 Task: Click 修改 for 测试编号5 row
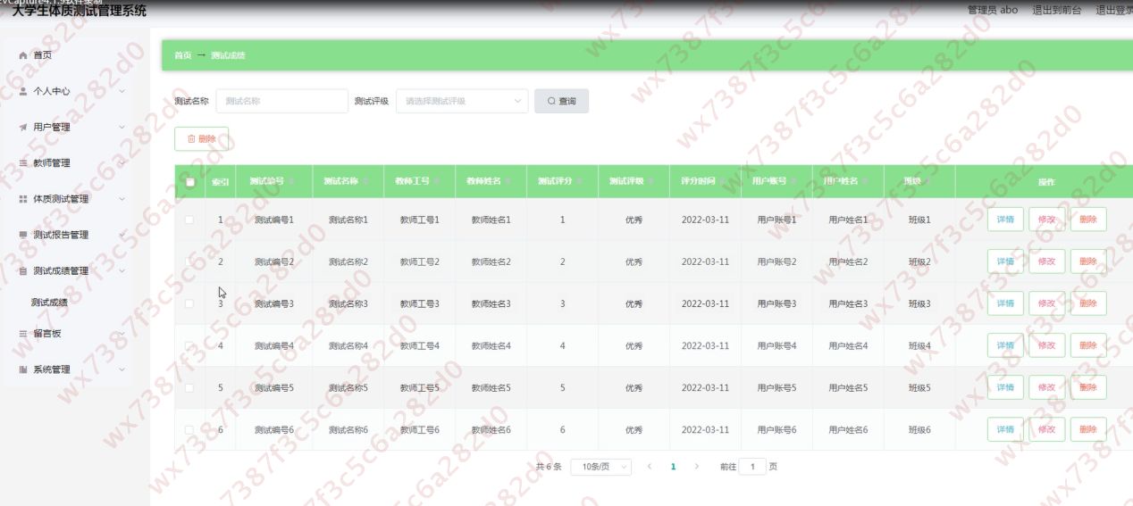click(1047, 387)
